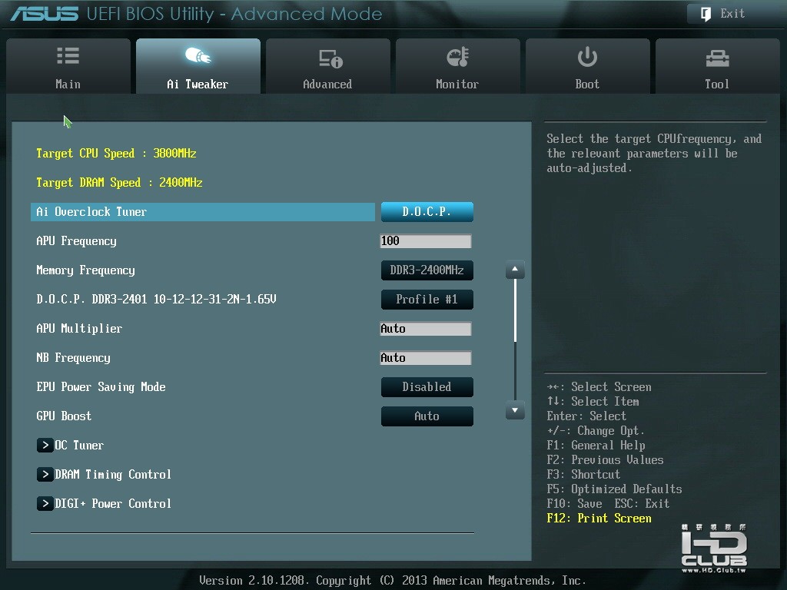787x590 pixels.
Task: Select the APU Frequency label
Action: click(x=76, y=241)
